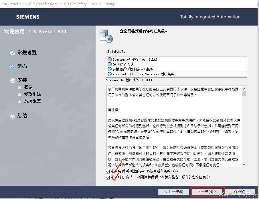The height and width of the screenshot is (199, 259).
Task: Click the computer and disc setup icon
Action: (106, 36)
